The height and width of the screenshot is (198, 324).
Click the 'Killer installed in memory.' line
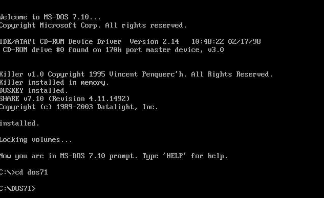tap(54, 83)
